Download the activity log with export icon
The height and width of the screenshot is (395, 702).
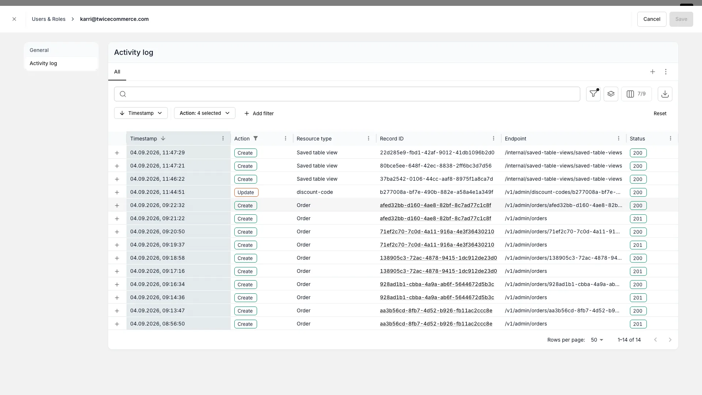[665, 94]
